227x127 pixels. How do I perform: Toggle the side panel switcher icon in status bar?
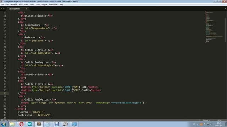(2, 120)
